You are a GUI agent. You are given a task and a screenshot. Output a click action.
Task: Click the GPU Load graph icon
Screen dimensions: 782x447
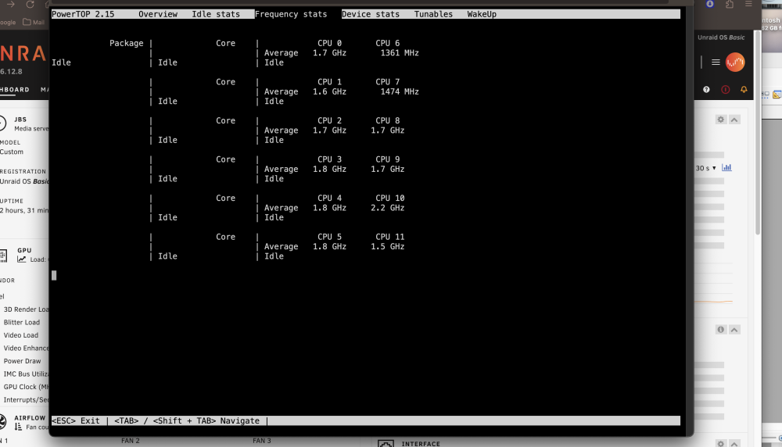point(21,259)
